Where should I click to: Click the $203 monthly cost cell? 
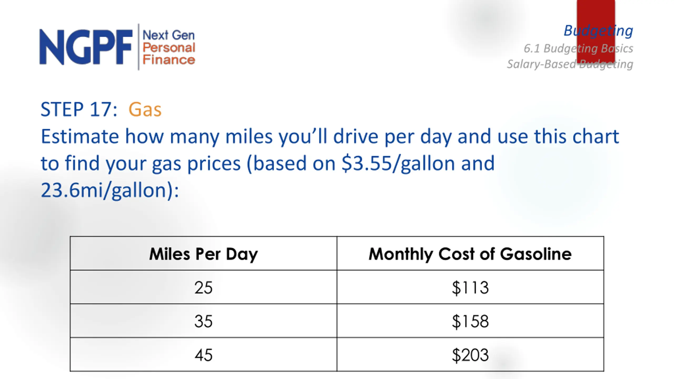470,355
